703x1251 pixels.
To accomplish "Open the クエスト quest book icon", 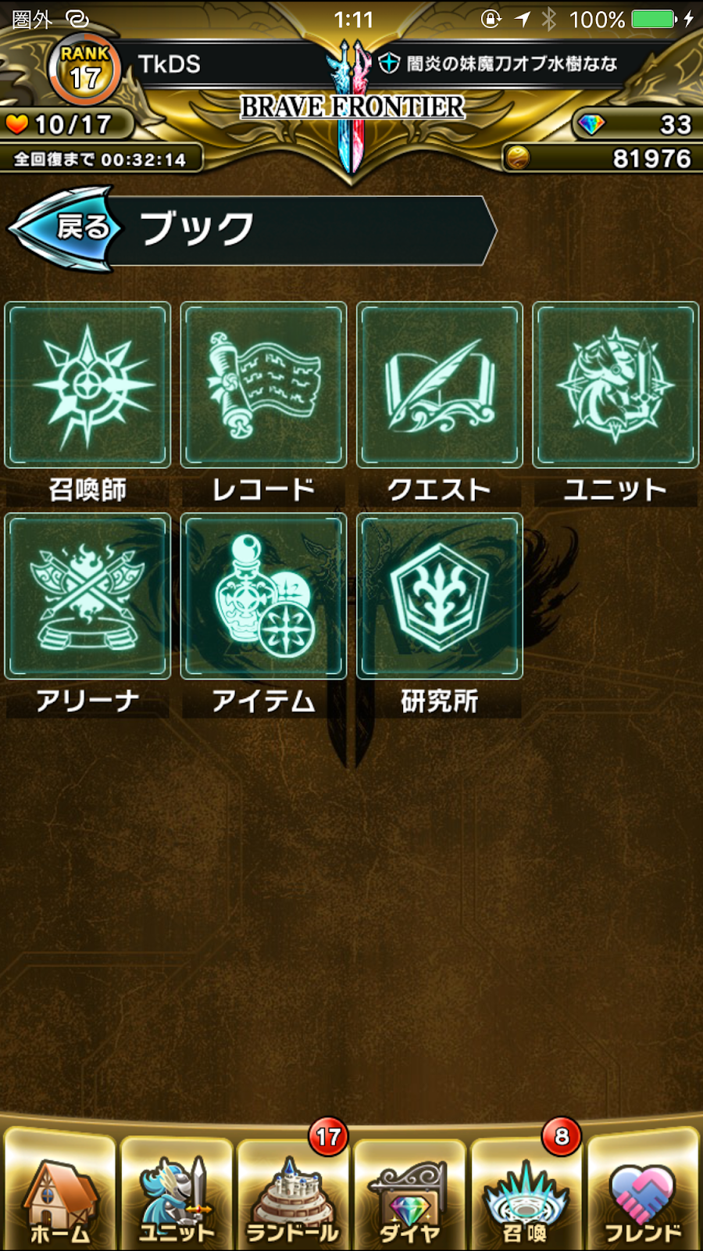I will (440, 385).
